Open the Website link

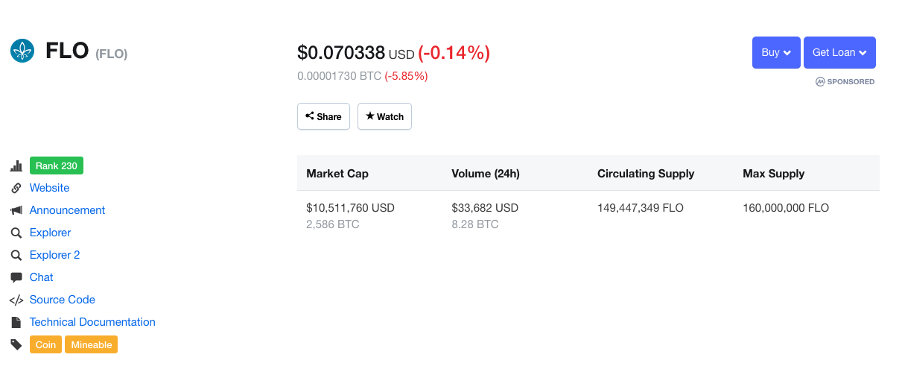[x=49, y=188]
